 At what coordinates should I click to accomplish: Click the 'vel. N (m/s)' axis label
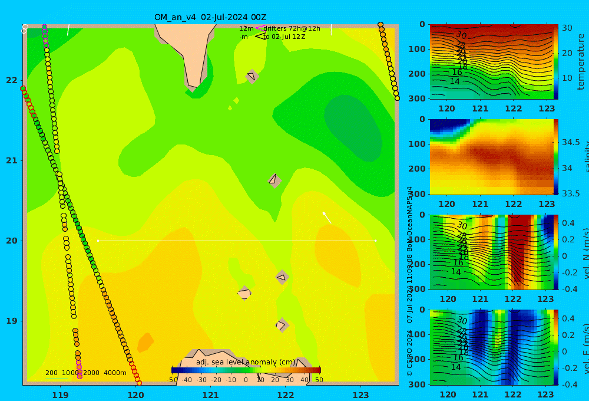pyautogui.click(x=585, y=252)
